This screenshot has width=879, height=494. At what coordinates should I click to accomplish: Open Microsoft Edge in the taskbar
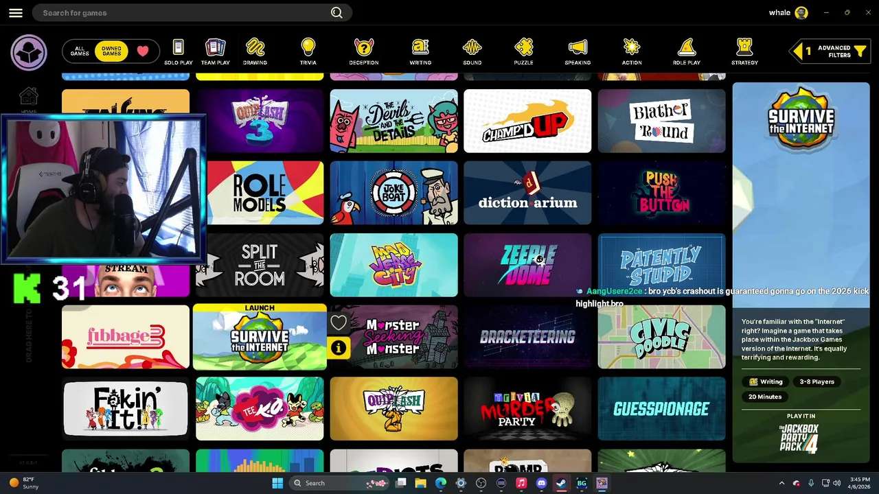pos(441,483)
